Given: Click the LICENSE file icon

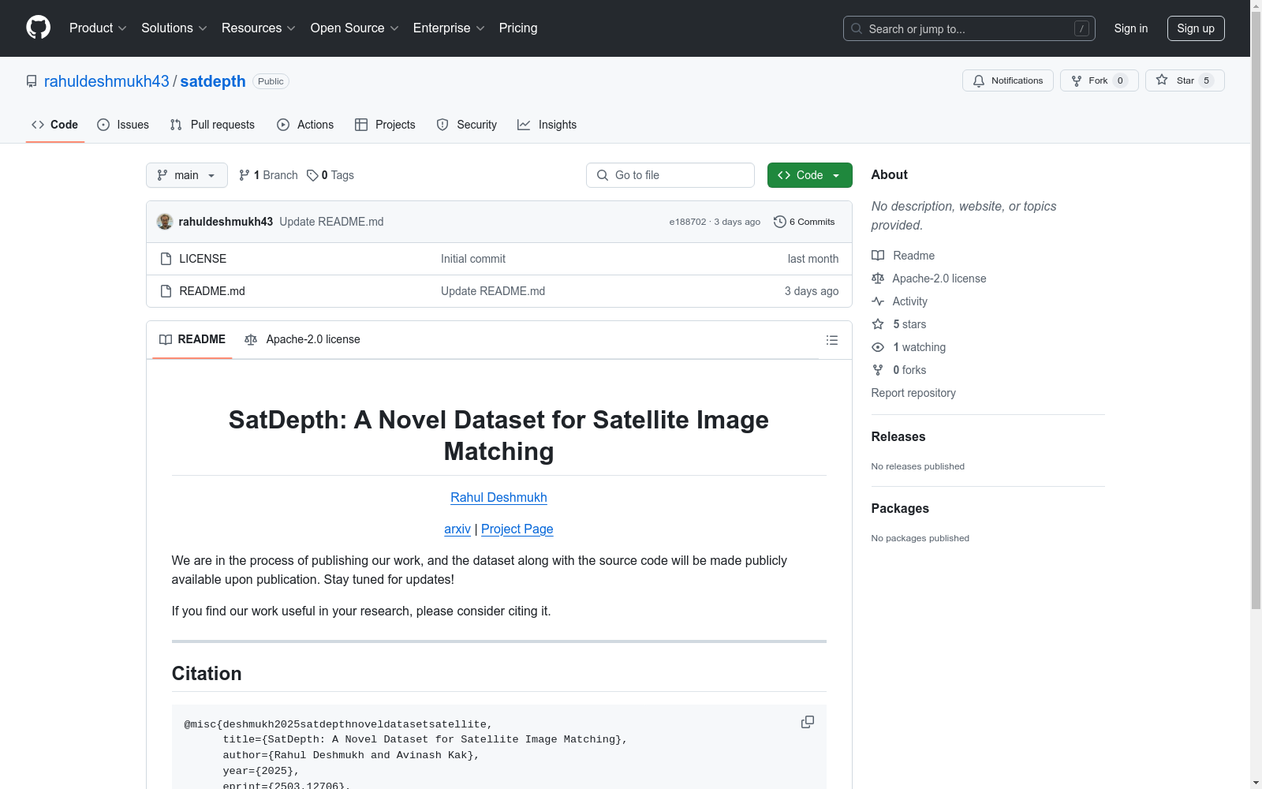Looking at the screenshot, I should (x=166, y=259).
